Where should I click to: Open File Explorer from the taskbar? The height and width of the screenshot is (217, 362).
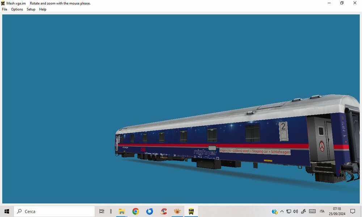(122, 211)
